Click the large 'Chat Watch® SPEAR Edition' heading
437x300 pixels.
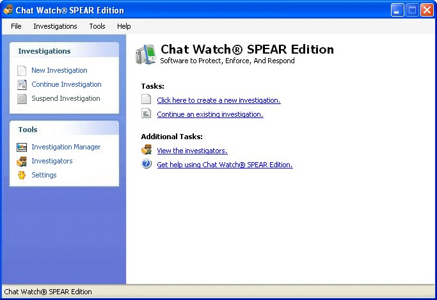click(x=247, y=49)
